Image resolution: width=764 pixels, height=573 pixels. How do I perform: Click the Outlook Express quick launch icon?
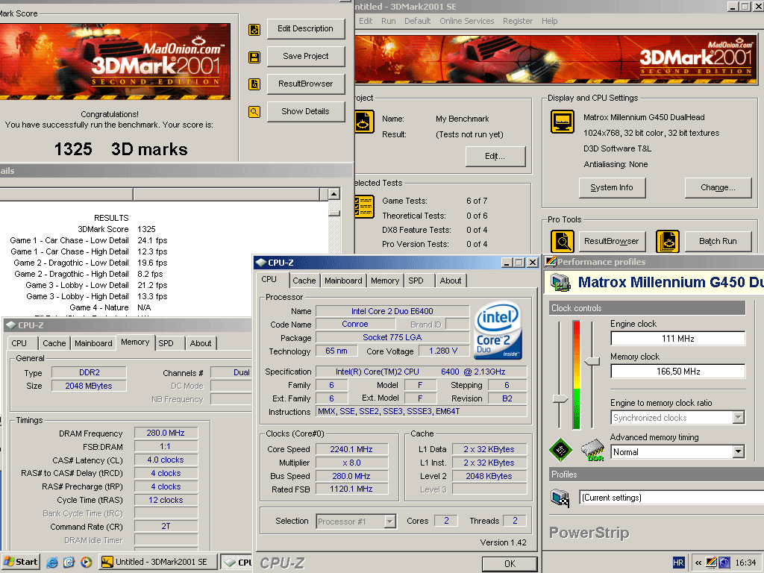(x=69, y=563)
